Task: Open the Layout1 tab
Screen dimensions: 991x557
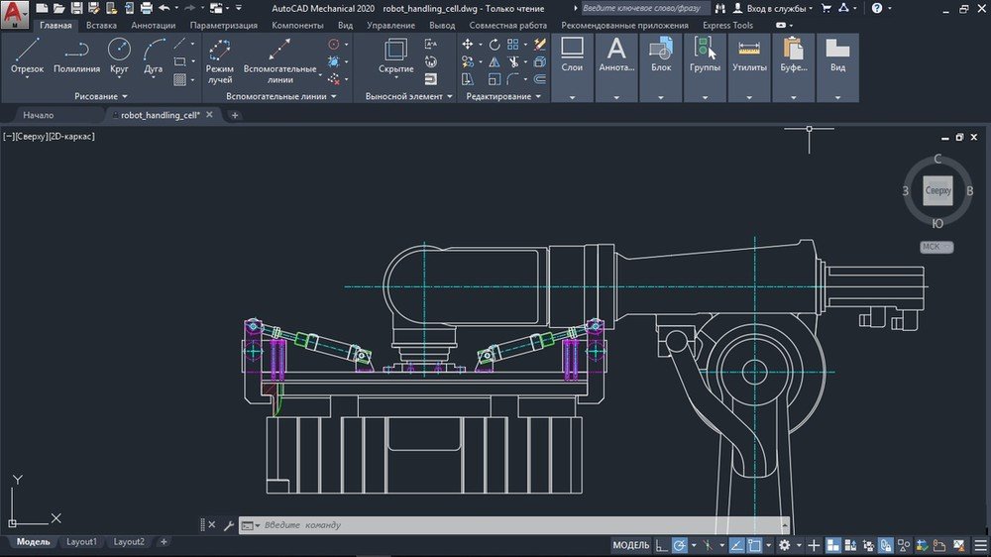Action: pyautogui.click(x=81, y=542)
